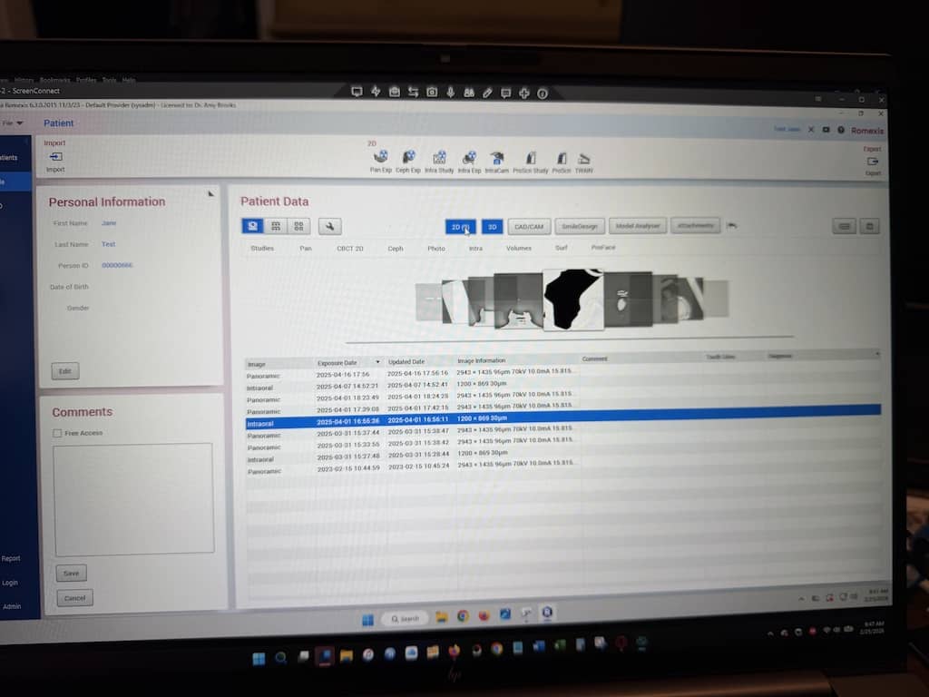929x697 pixels.
Task: Open the wrench settings tool in Patient Data
Action: (329, 226)
